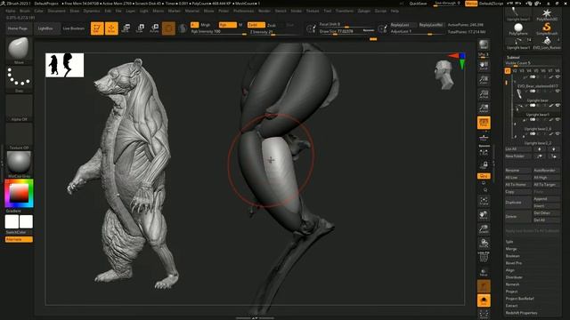570x320 pixels.
Task: Toggle the Solo button on right shelf
Action: [484, 300]
